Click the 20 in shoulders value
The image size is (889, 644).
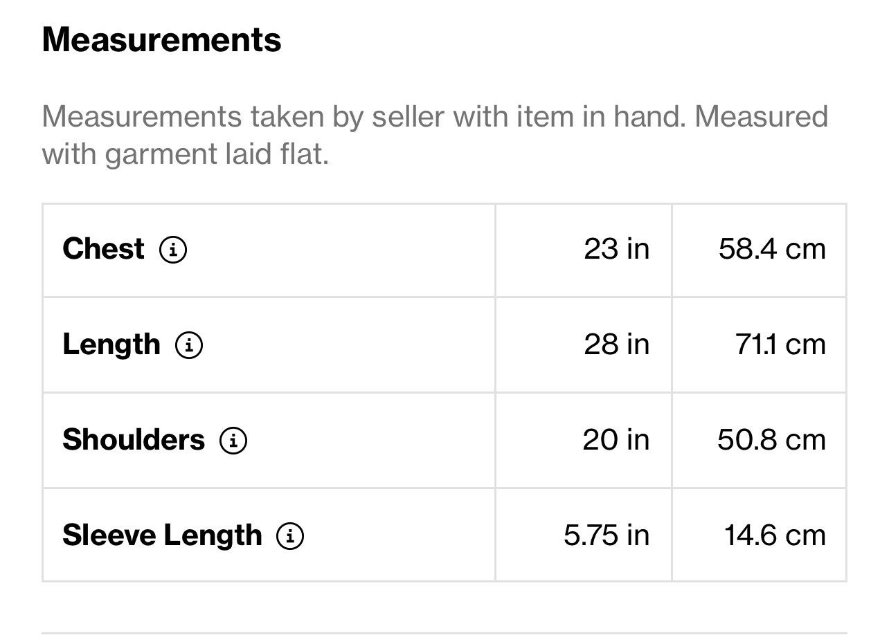[616, 440]
